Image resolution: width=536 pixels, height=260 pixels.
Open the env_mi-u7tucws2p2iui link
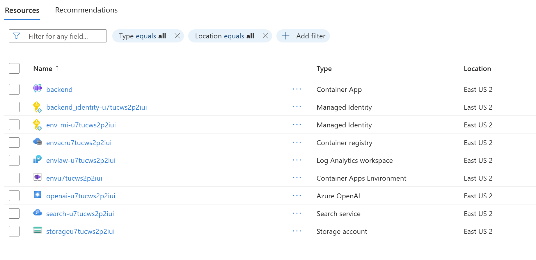(x=81, y=125)
